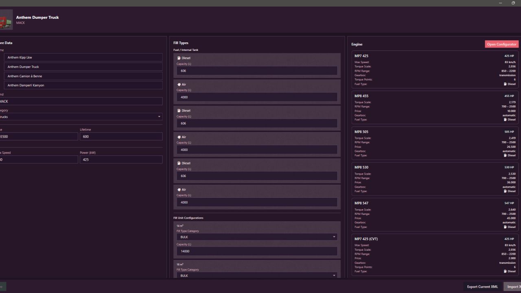Viewport: 521px width, 293px height.
Task: Edit the Anthem Damperli Kamyon name field
Action: coord(83,85)
